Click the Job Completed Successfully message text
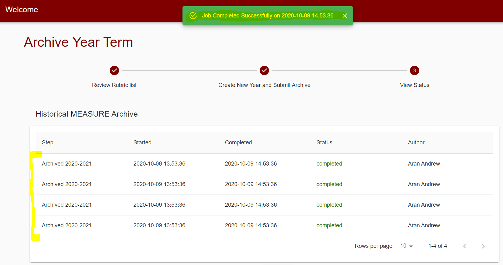The height and width of the screenshot is (265, 503). point(268,16)
